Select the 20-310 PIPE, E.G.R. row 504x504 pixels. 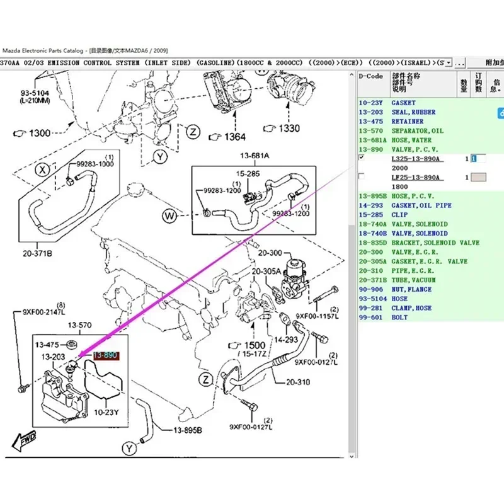431,271
